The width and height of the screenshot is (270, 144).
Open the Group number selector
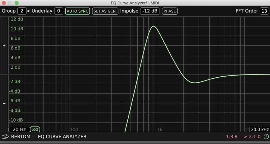22,11
